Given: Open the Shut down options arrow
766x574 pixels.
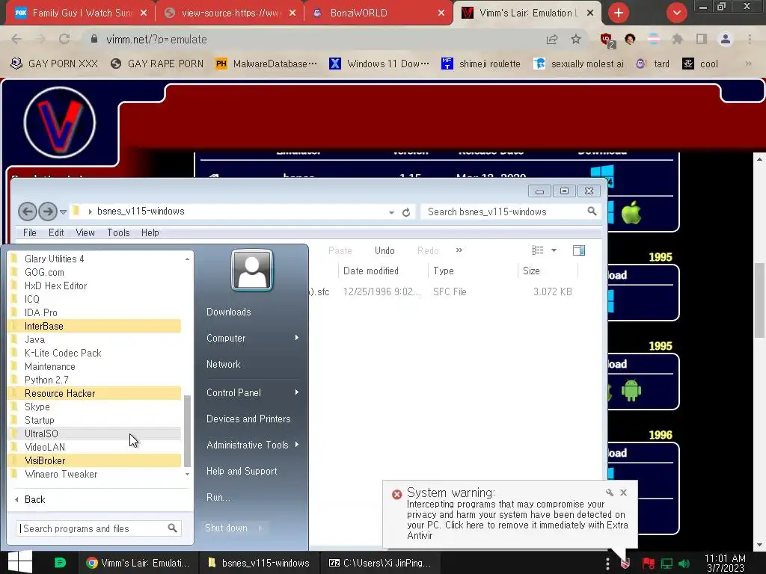Looking at the screenshot, I should [260, 528].
